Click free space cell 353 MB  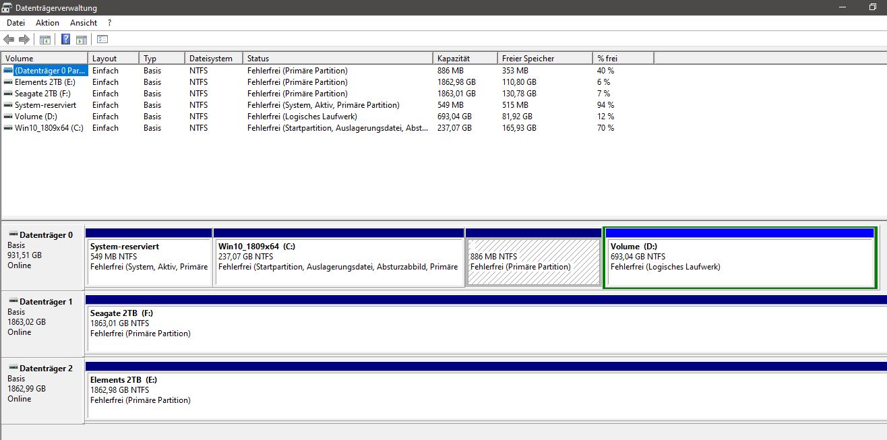pos(515,71)
